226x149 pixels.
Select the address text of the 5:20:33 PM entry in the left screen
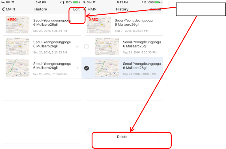(x=52, y=44)
